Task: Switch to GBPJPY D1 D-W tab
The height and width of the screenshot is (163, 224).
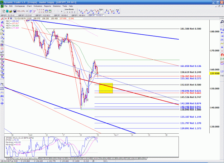Action: (8, 15)
